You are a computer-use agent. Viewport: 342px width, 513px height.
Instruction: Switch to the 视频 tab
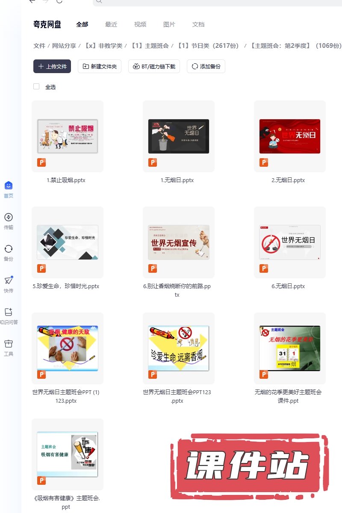140,24
